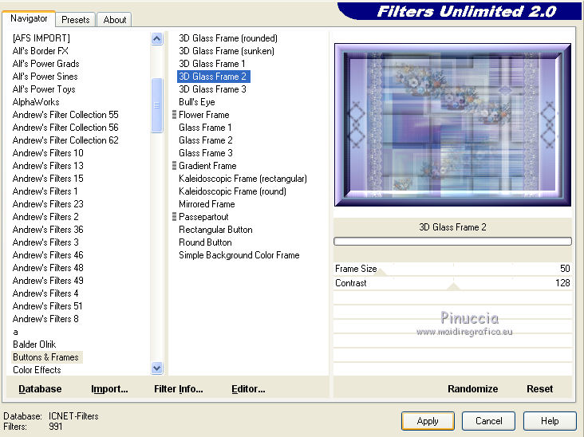Select Andrew's Filters 36

click(x=48, y=230)
